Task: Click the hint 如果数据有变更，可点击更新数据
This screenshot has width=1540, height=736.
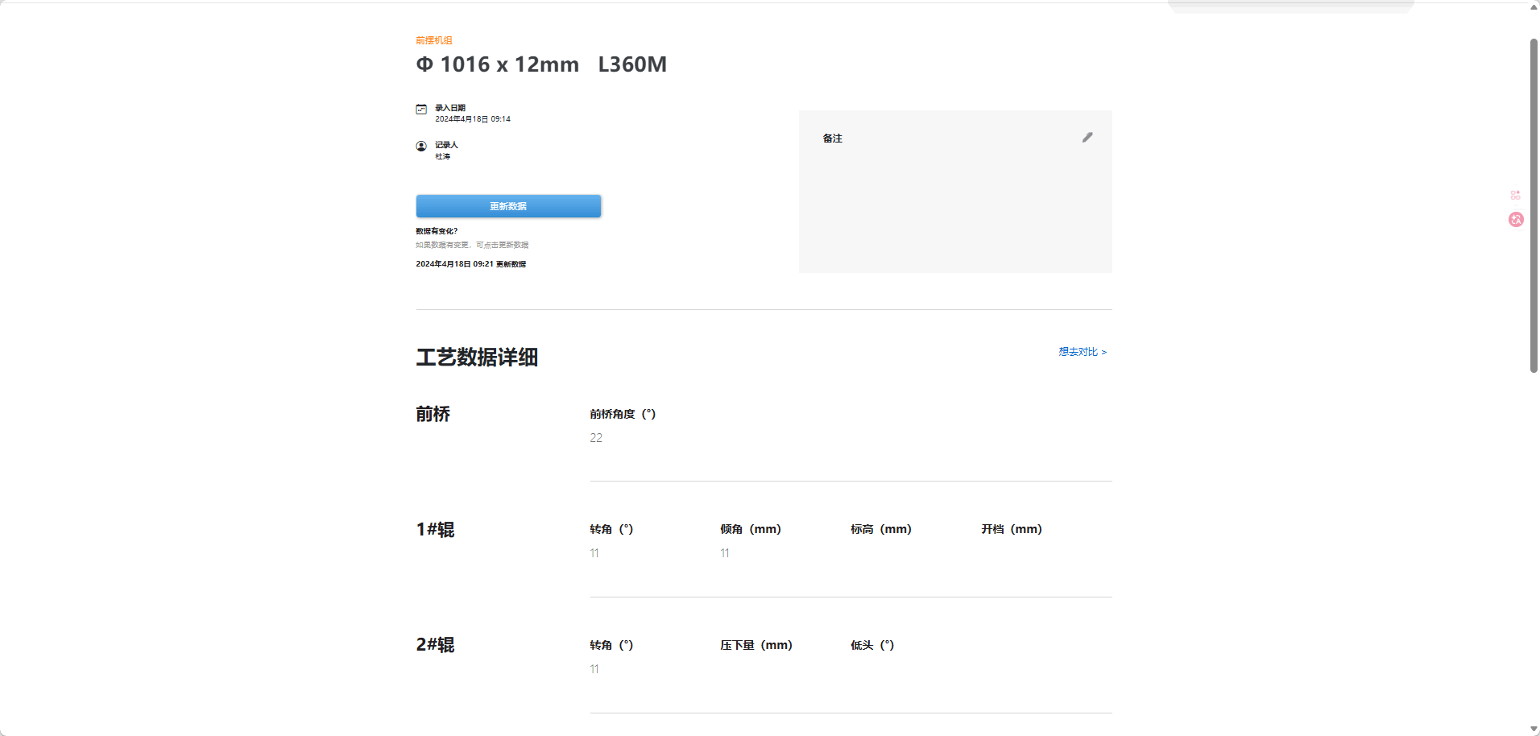Action: 472,245
